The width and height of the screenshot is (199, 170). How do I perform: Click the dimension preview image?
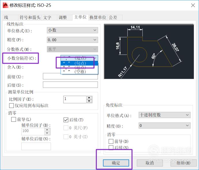coord(149,52)
